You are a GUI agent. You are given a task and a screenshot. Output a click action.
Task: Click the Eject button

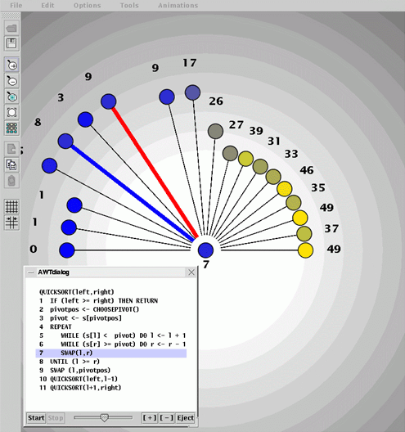click(185, 418)
